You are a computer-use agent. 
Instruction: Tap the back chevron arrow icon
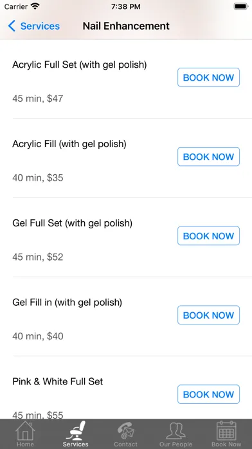(x=12, y=26)
